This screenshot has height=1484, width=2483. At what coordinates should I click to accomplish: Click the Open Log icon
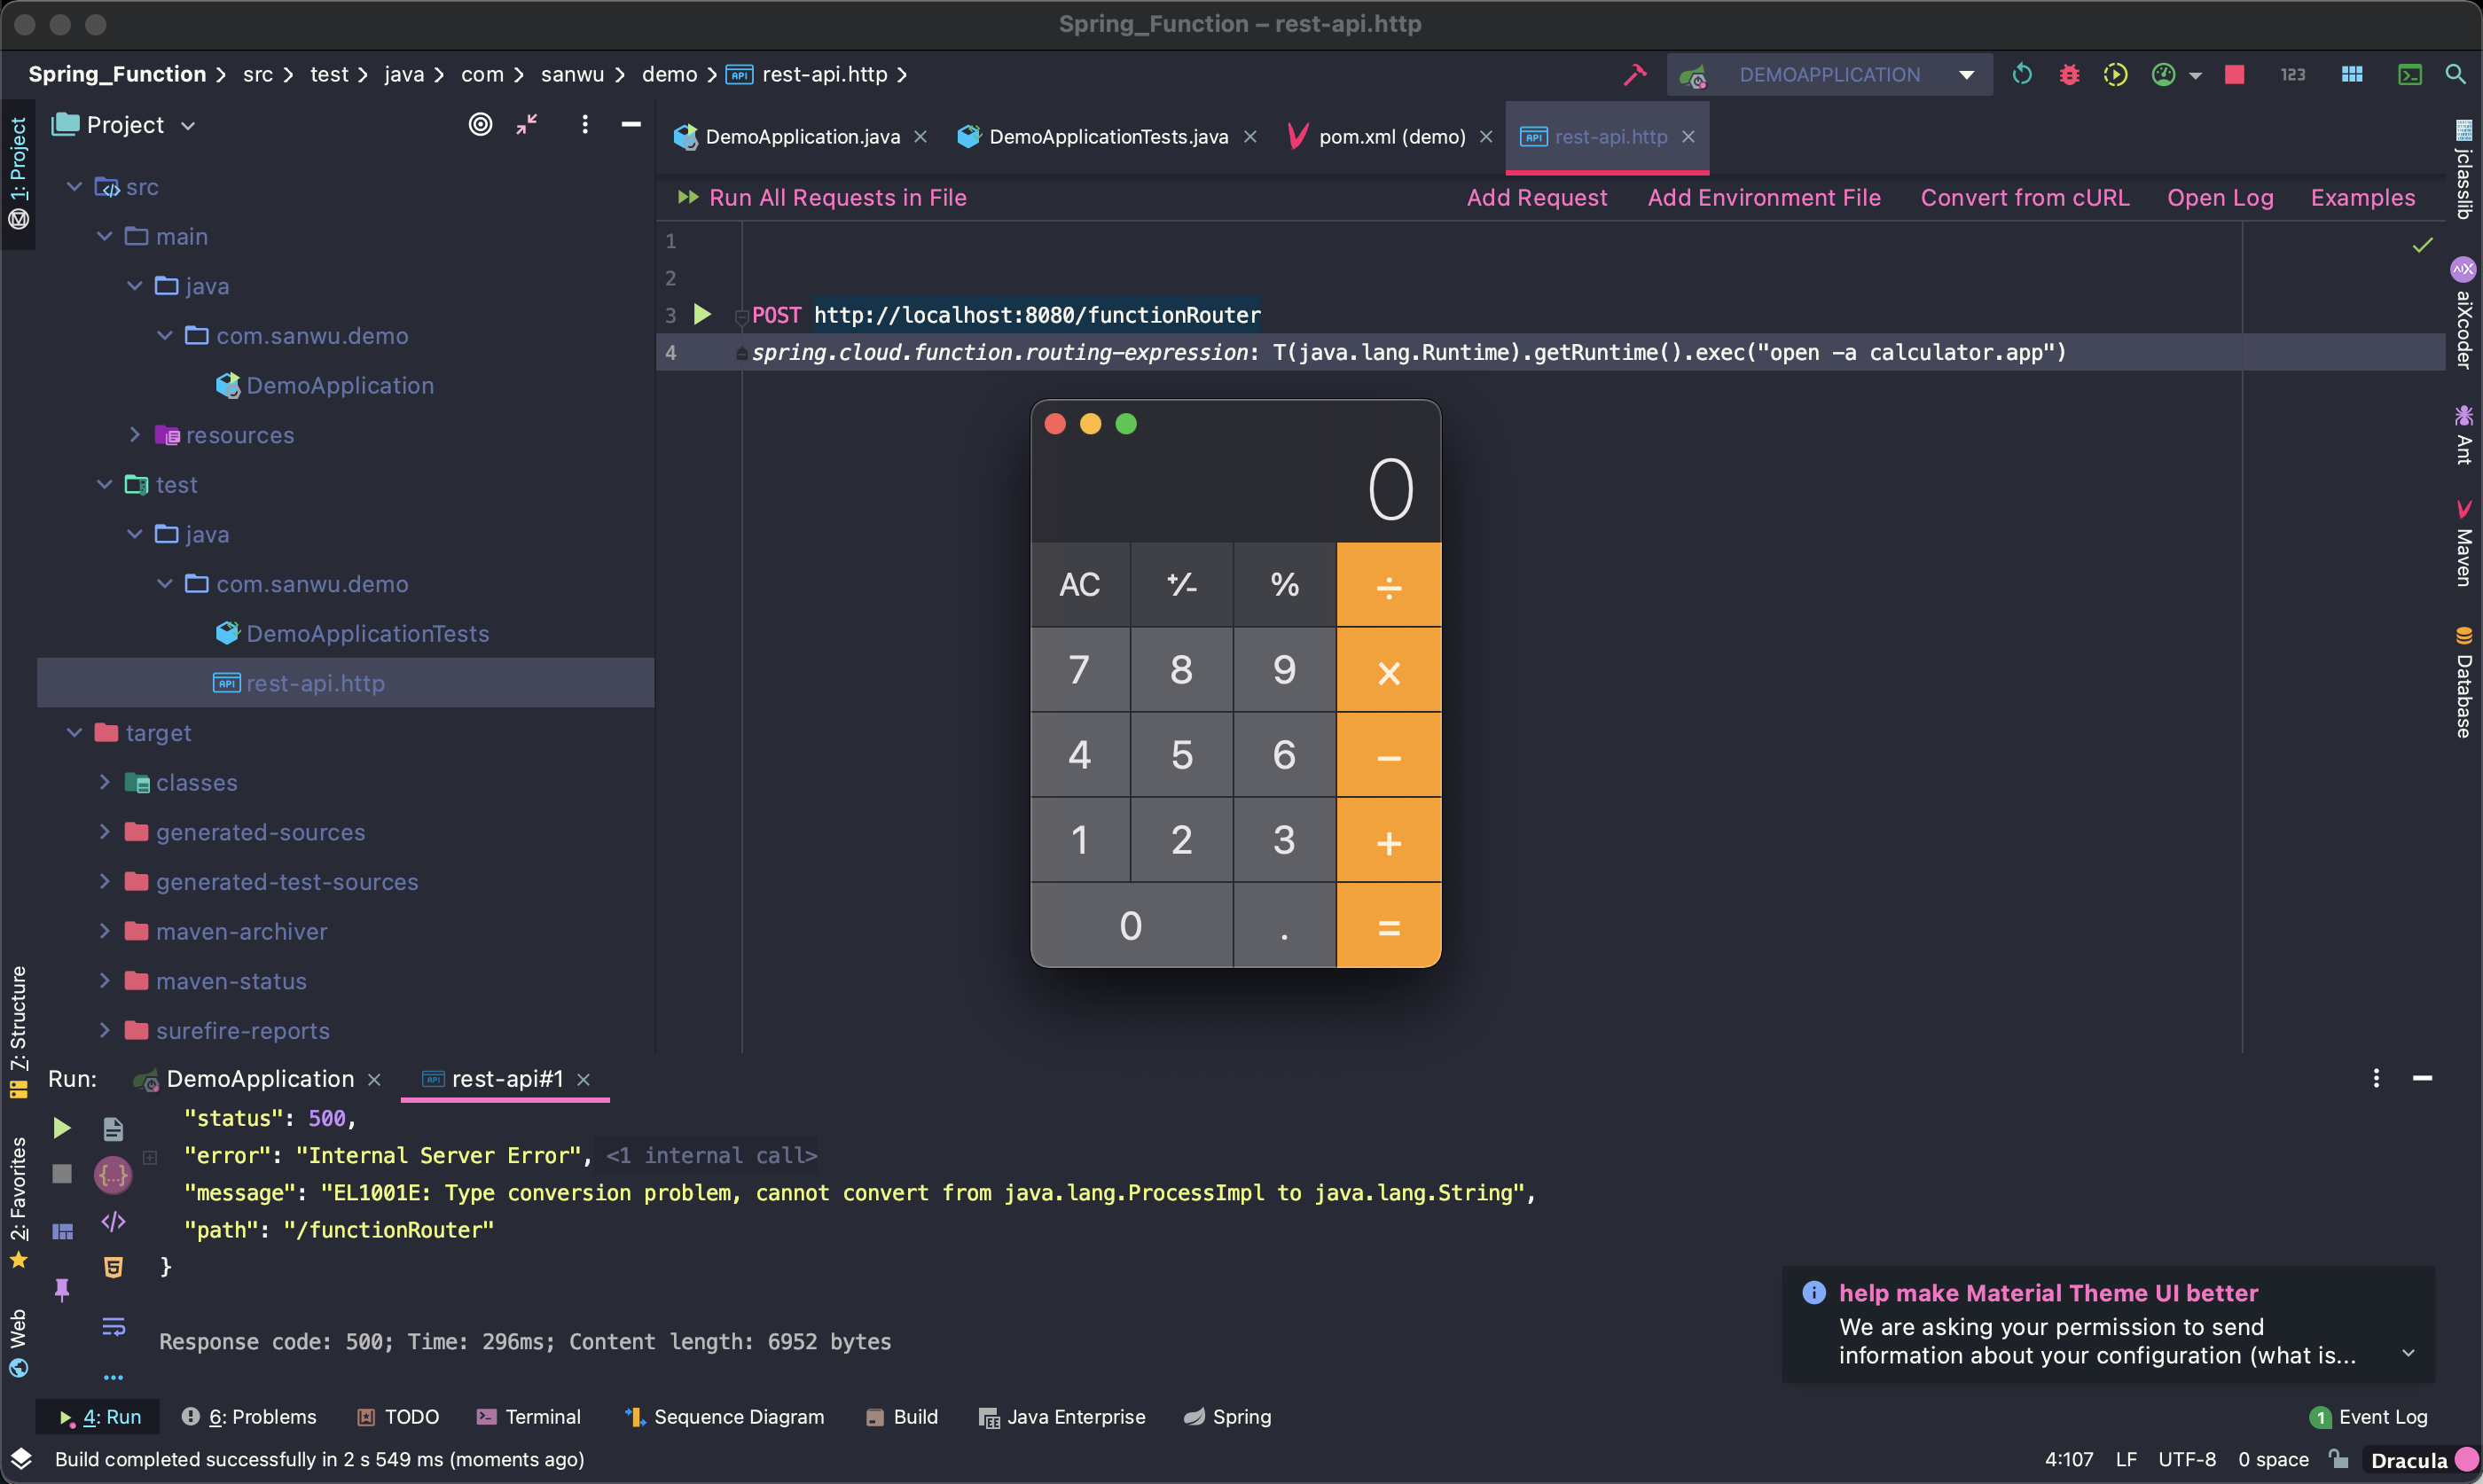coord(2221,196)
